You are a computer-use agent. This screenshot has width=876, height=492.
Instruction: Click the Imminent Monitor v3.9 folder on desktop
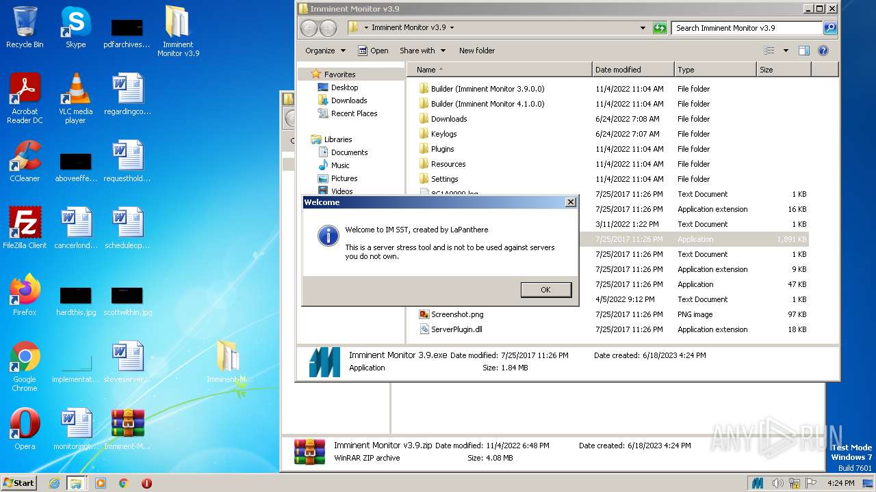[179, 31]
